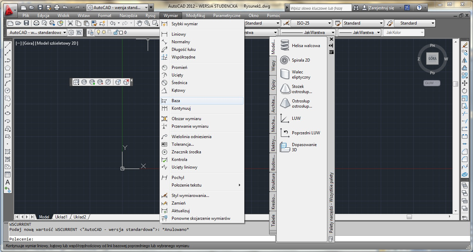Click the Move tool in modify toolbar
473x252 pixels.
click(x=465, y=83)
